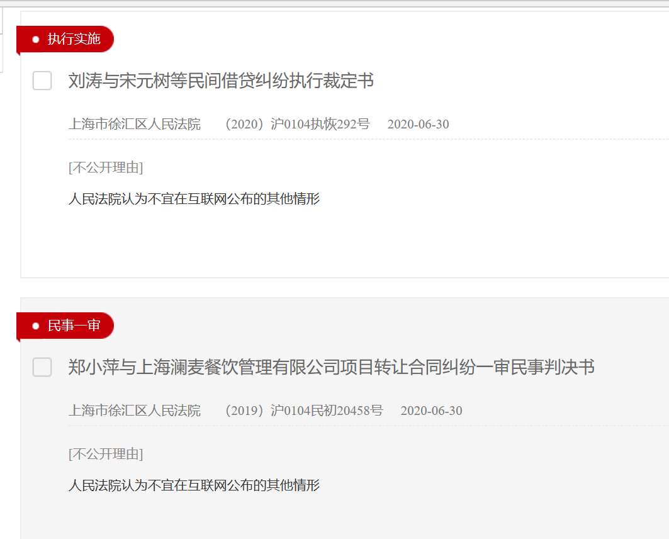Uncheck the selection box on the first case entry
This screenshot has width=669, height=539.
pos(42,81)
